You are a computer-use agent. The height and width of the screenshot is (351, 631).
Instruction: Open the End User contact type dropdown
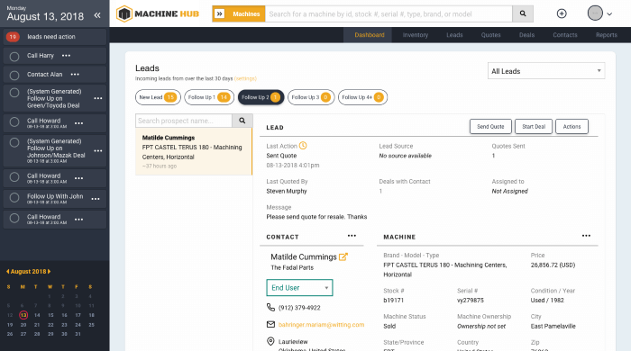tap(299, 287)
